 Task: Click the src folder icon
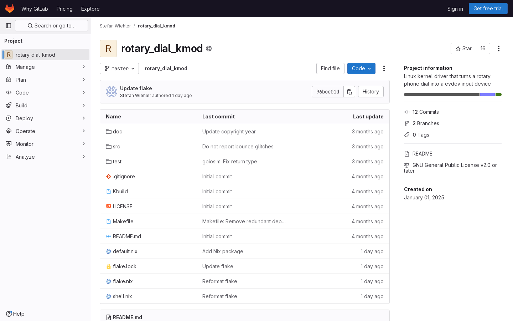[x=109, y=147]
